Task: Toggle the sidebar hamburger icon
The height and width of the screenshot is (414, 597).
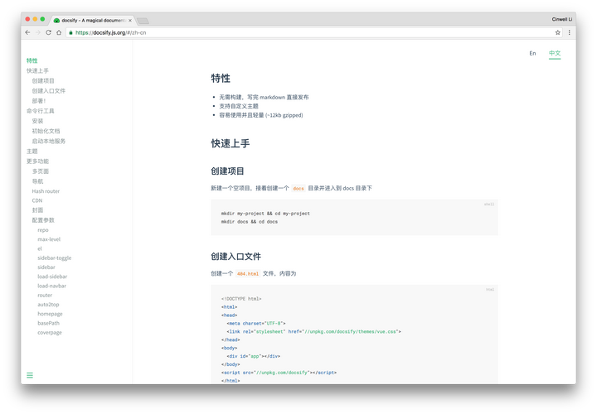Action: pos(30,375)
